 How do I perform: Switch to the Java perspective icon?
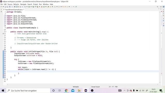point(164,7)
